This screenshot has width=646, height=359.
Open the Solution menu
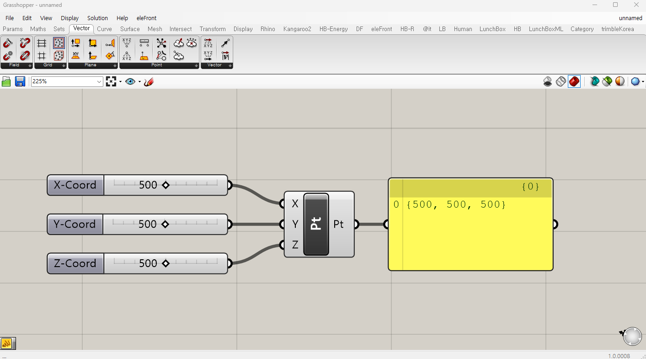coord(97,18)
